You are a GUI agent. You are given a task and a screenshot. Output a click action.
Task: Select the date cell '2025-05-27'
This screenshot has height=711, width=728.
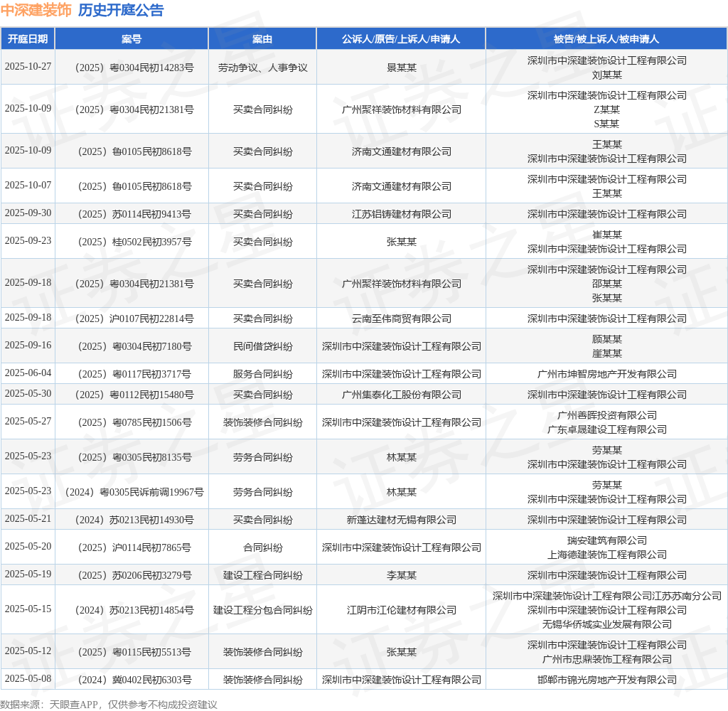(x=28, y=421)
